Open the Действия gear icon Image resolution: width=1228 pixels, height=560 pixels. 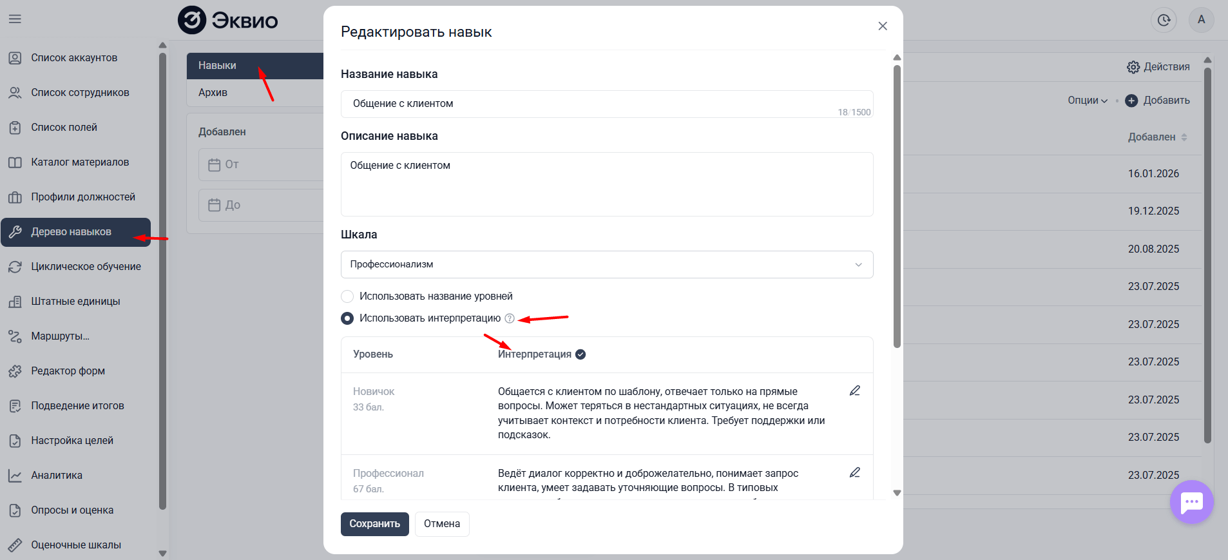point(1133,66)
